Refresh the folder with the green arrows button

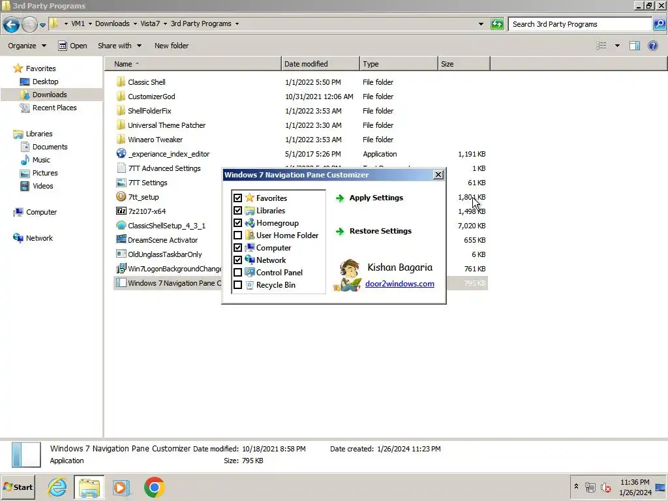pyautogui.click(x=496, y=24)
